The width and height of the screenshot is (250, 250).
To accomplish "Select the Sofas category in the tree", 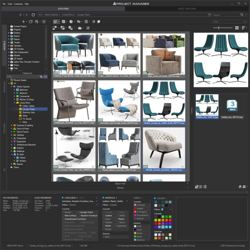I will pos(25,116).
